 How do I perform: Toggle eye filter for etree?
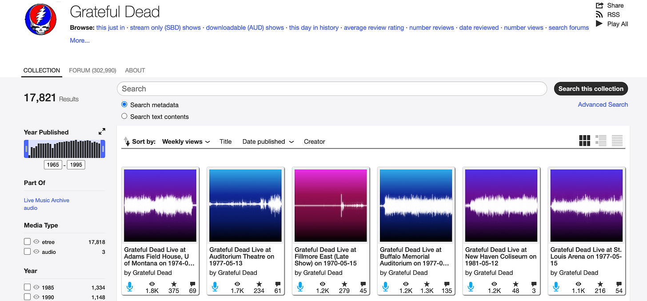click(36, 241)
